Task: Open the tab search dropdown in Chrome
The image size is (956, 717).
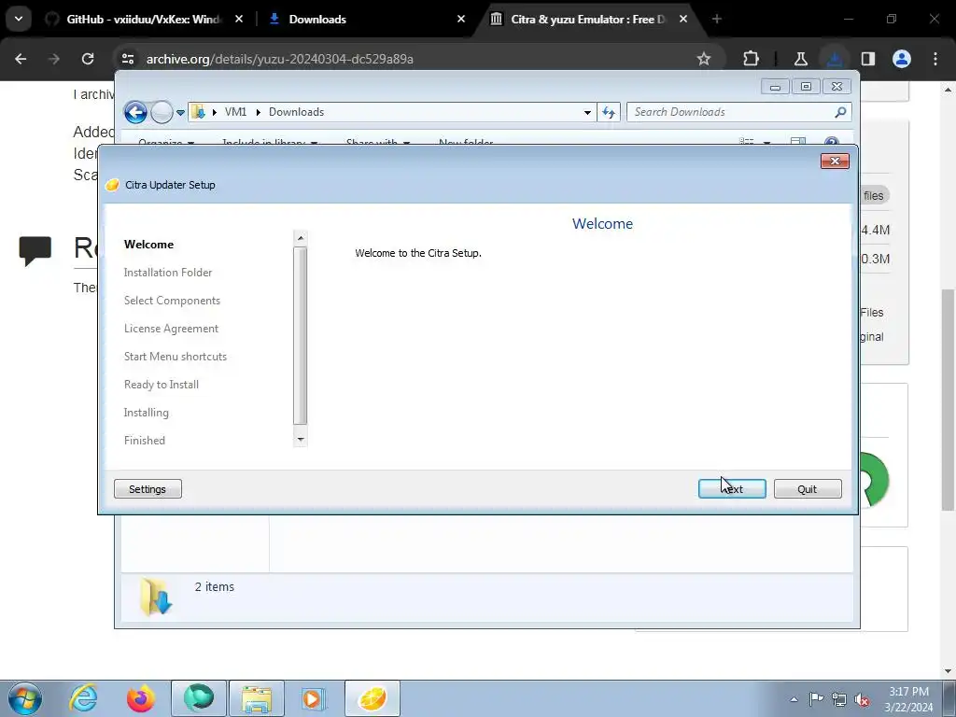Action: click(19, 19)
